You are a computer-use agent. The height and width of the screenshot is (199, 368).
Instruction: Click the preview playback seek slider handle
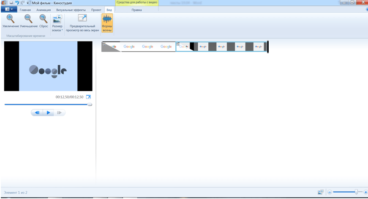[90, 104]
